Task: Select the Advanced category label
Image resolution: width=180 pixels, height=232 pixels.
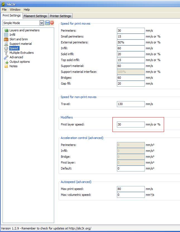Action: coord(16,57)
